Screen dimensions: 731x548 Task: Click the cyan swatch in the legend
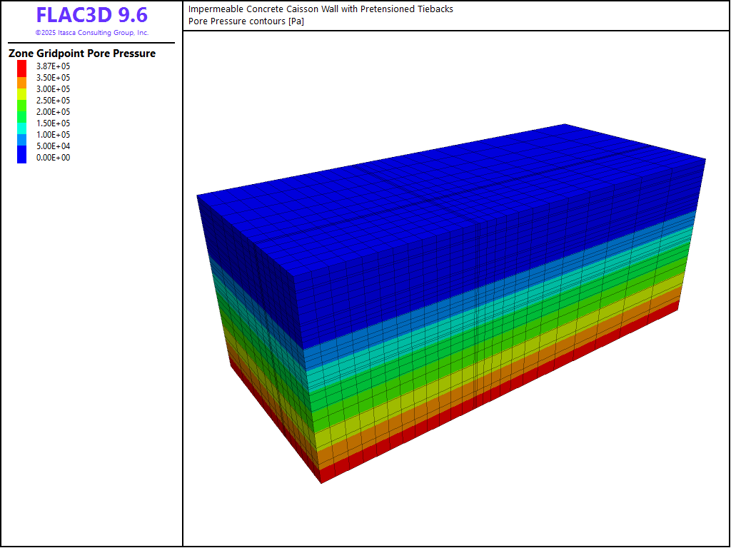coord(22,127)
